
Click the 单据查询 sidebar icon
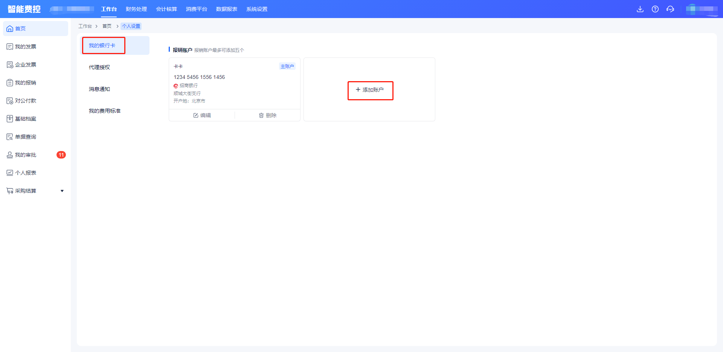click(x=10, y=137)
